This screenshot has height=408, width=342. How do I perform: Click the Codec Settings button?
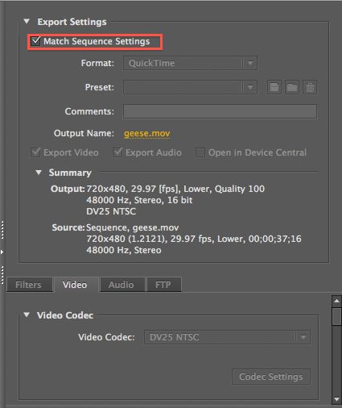point(271,377)
